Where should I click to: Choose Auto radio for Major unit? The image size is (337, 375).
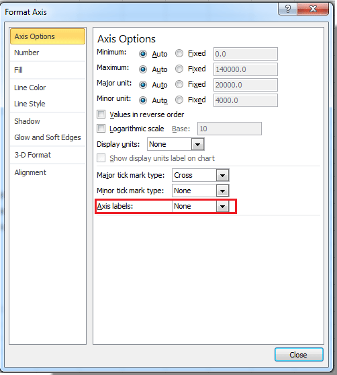point(143,85)
